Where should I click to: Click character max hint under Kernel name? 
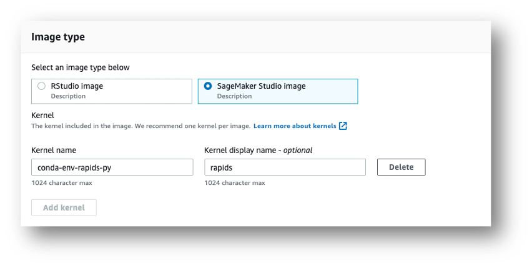62,183
